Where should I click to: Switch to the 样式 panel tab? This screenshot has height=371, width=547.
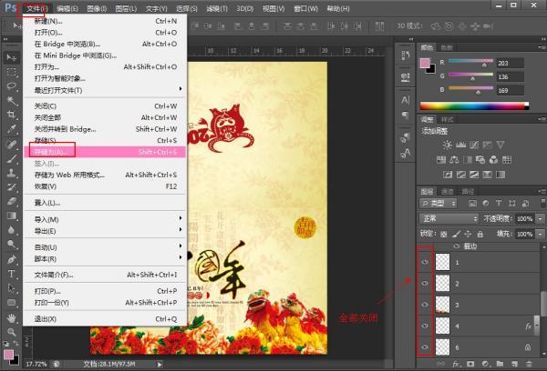click(x=448, y=119)
